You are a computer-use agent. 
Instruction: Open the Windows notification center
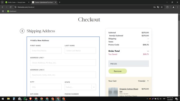(x=177, y=99)
